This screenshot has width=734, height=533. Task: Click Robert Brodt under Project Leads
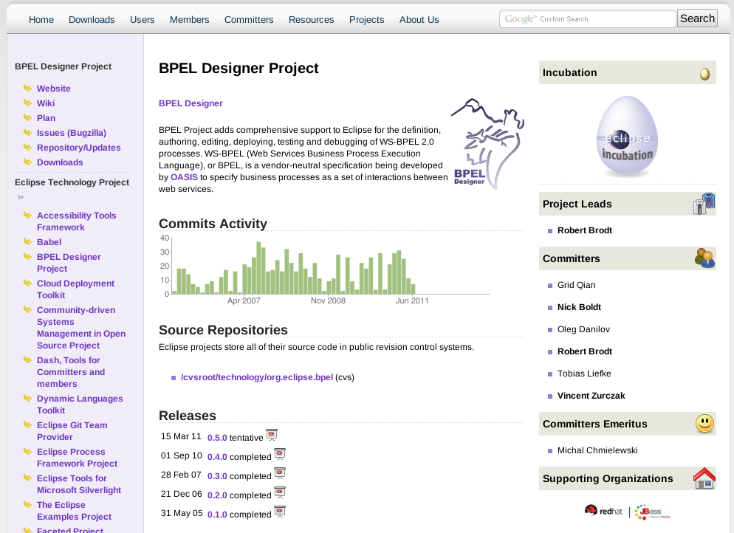(x=585, y=230)
